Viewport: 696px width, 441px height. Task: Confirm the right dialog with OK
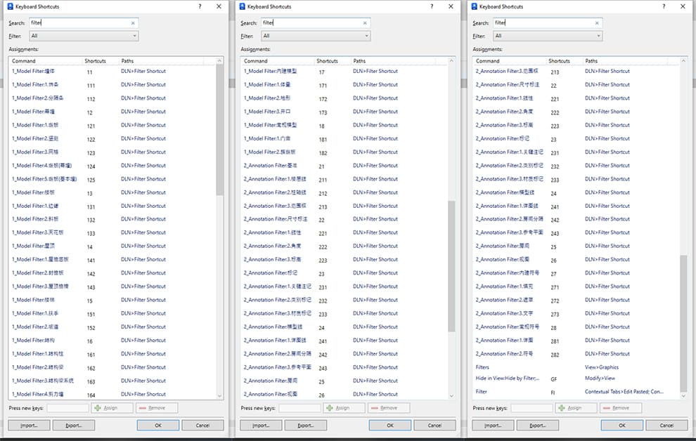point(622,425)
